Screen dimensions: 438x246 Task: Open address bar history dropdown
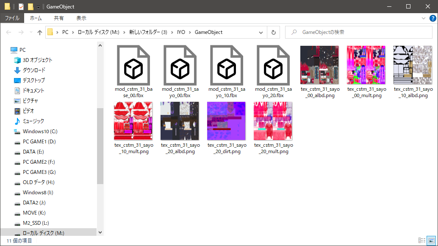pos(261,32)
